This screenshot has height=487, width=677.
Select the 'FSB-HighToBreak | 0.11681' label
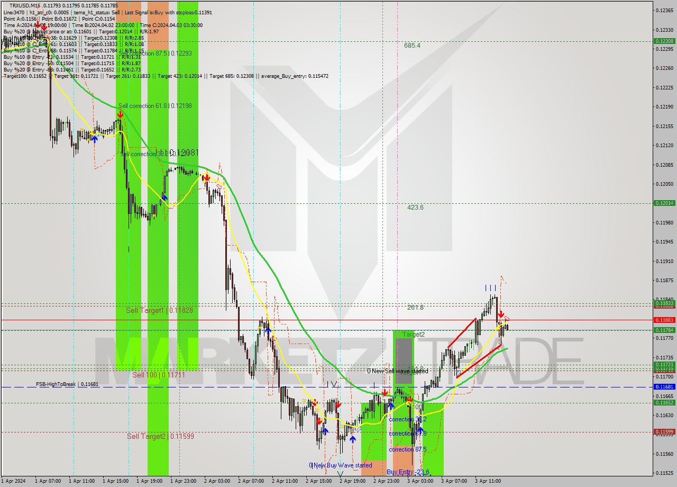pyautogui.click(x=67, y=384)
